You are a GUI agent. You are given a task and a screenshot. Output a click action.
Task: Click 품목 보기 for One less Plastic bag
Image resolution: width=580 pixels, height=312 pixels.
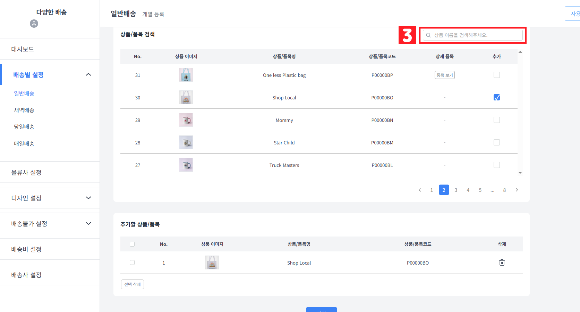444,75
